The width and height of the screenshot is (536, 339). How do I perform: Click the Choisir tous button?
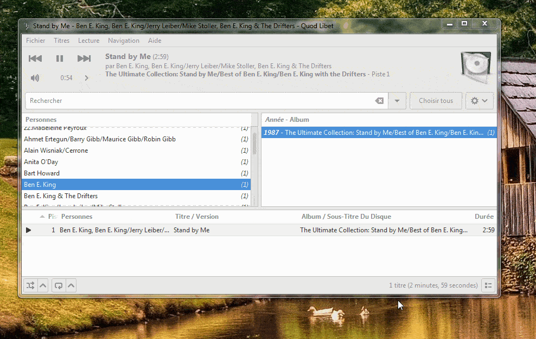tap(436, 101)
